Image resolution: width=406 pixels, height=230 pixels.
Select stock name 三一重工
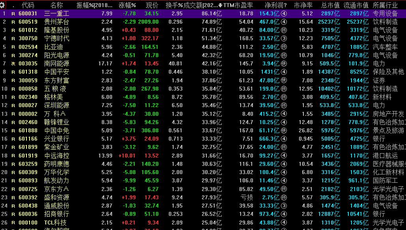pyautogui.click(x=57, y=13)
